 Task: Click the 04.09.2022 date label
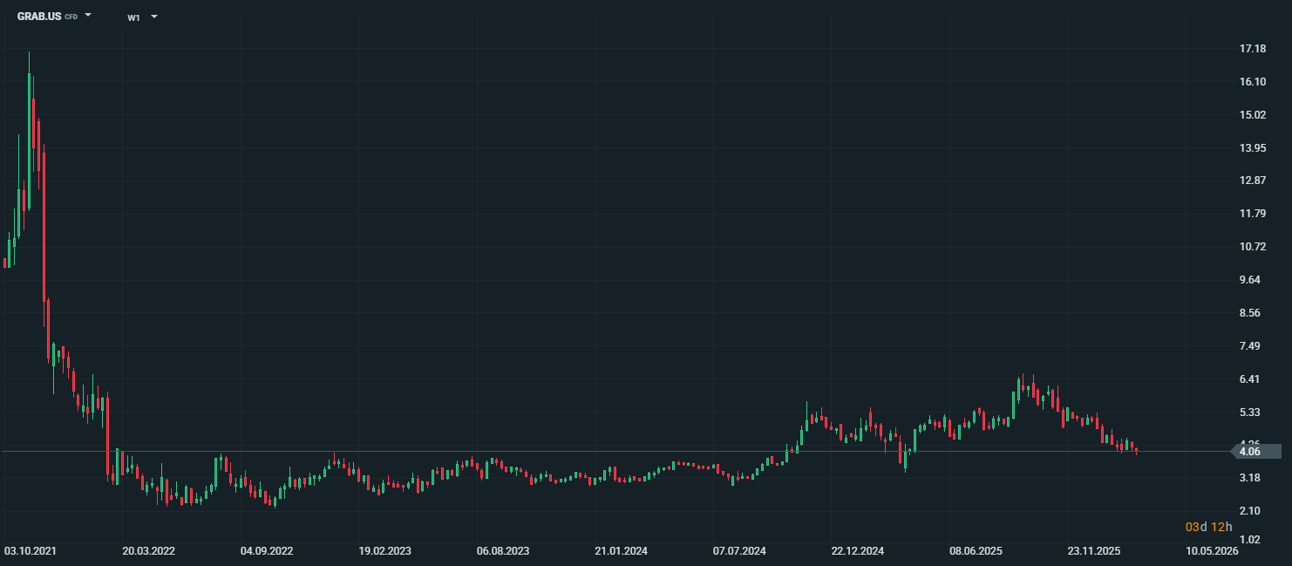pos(267,552)
